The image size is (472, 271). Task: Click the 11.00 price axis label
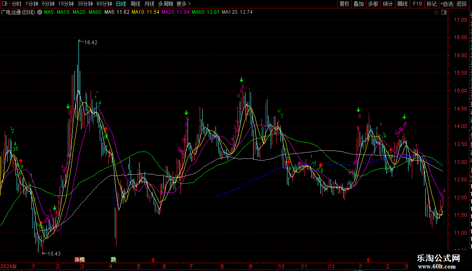[x=461, y=233]
